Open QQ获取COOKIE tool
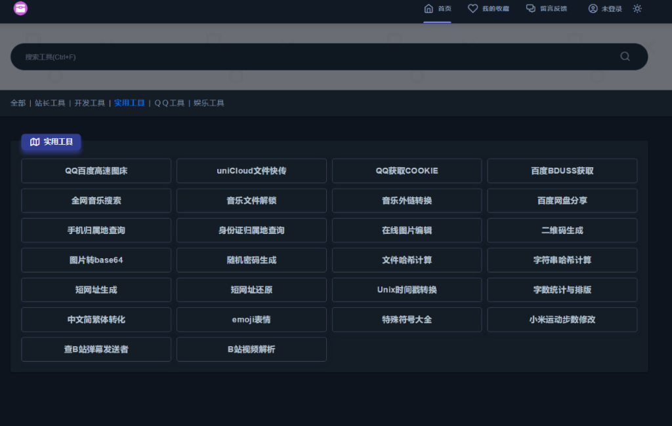The height and width of the screenshot is (426, 672). coord(407,171)
